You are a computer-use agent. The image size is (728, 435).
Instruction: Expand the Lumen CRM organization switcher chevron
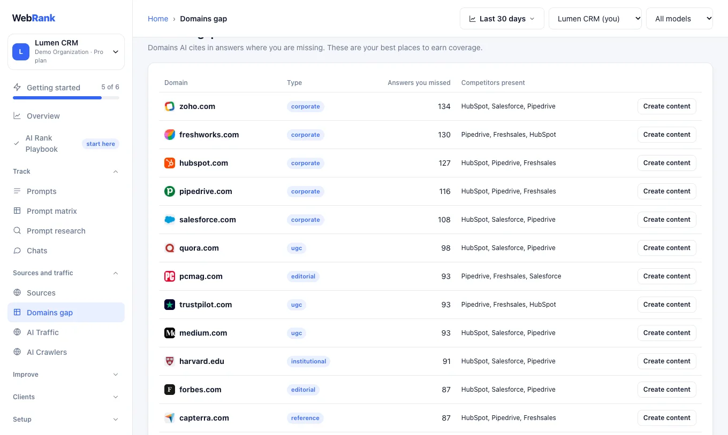pos(116,52)
